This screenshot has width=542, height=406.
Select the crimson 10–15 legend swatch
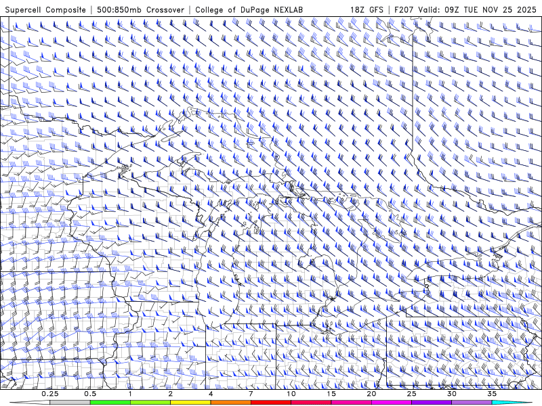311,403
